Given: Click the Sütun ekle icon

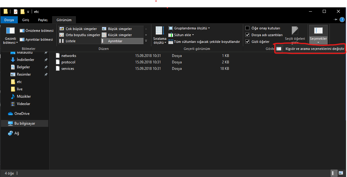Looking at the screenshot, I should (x=171, y=35).
